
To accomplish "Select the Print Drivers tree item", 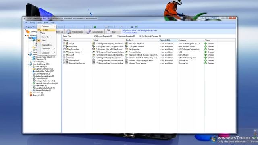I will click(x=41, y=86).
